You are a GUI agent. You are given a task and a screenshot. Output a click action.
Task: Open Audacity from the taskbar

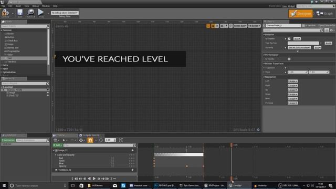pyautogui.click(x=260, y=185)
